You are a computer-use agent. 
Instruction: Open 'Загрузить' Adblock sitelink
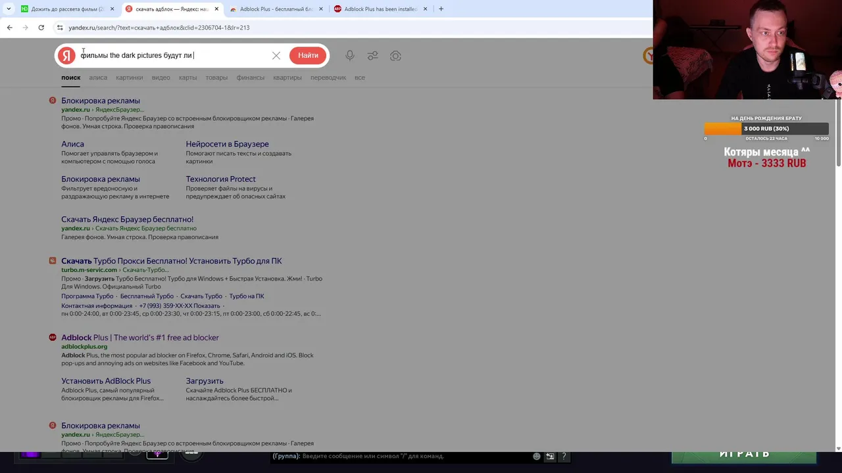205,381
